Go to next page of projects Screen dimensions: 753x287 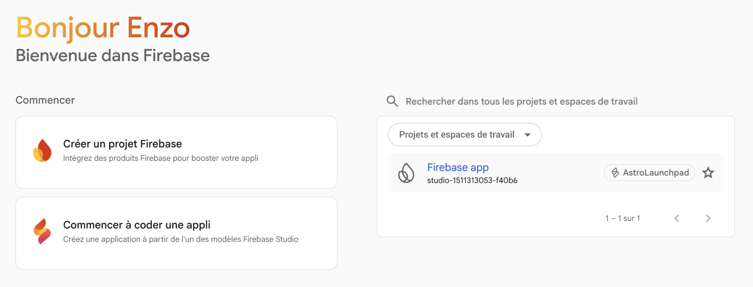click(708, 218)
